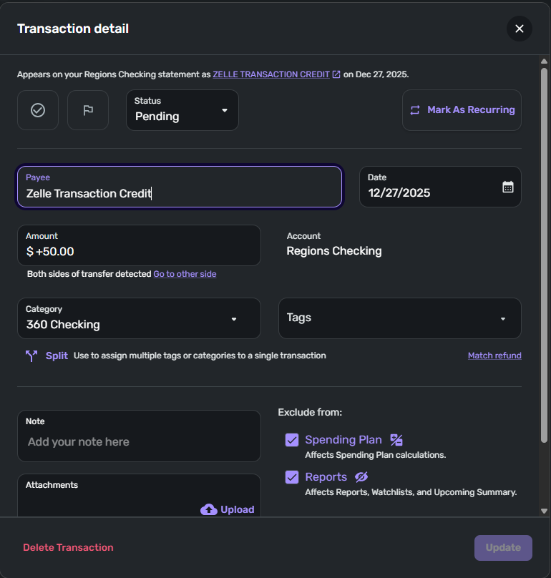Click the upload cloud icon

[208, 509]
